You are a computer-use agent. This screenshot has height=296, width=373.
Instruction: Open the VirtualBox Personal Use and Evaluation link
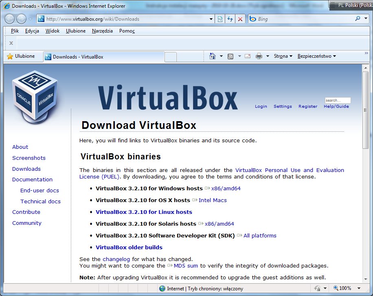coord(290,170)
